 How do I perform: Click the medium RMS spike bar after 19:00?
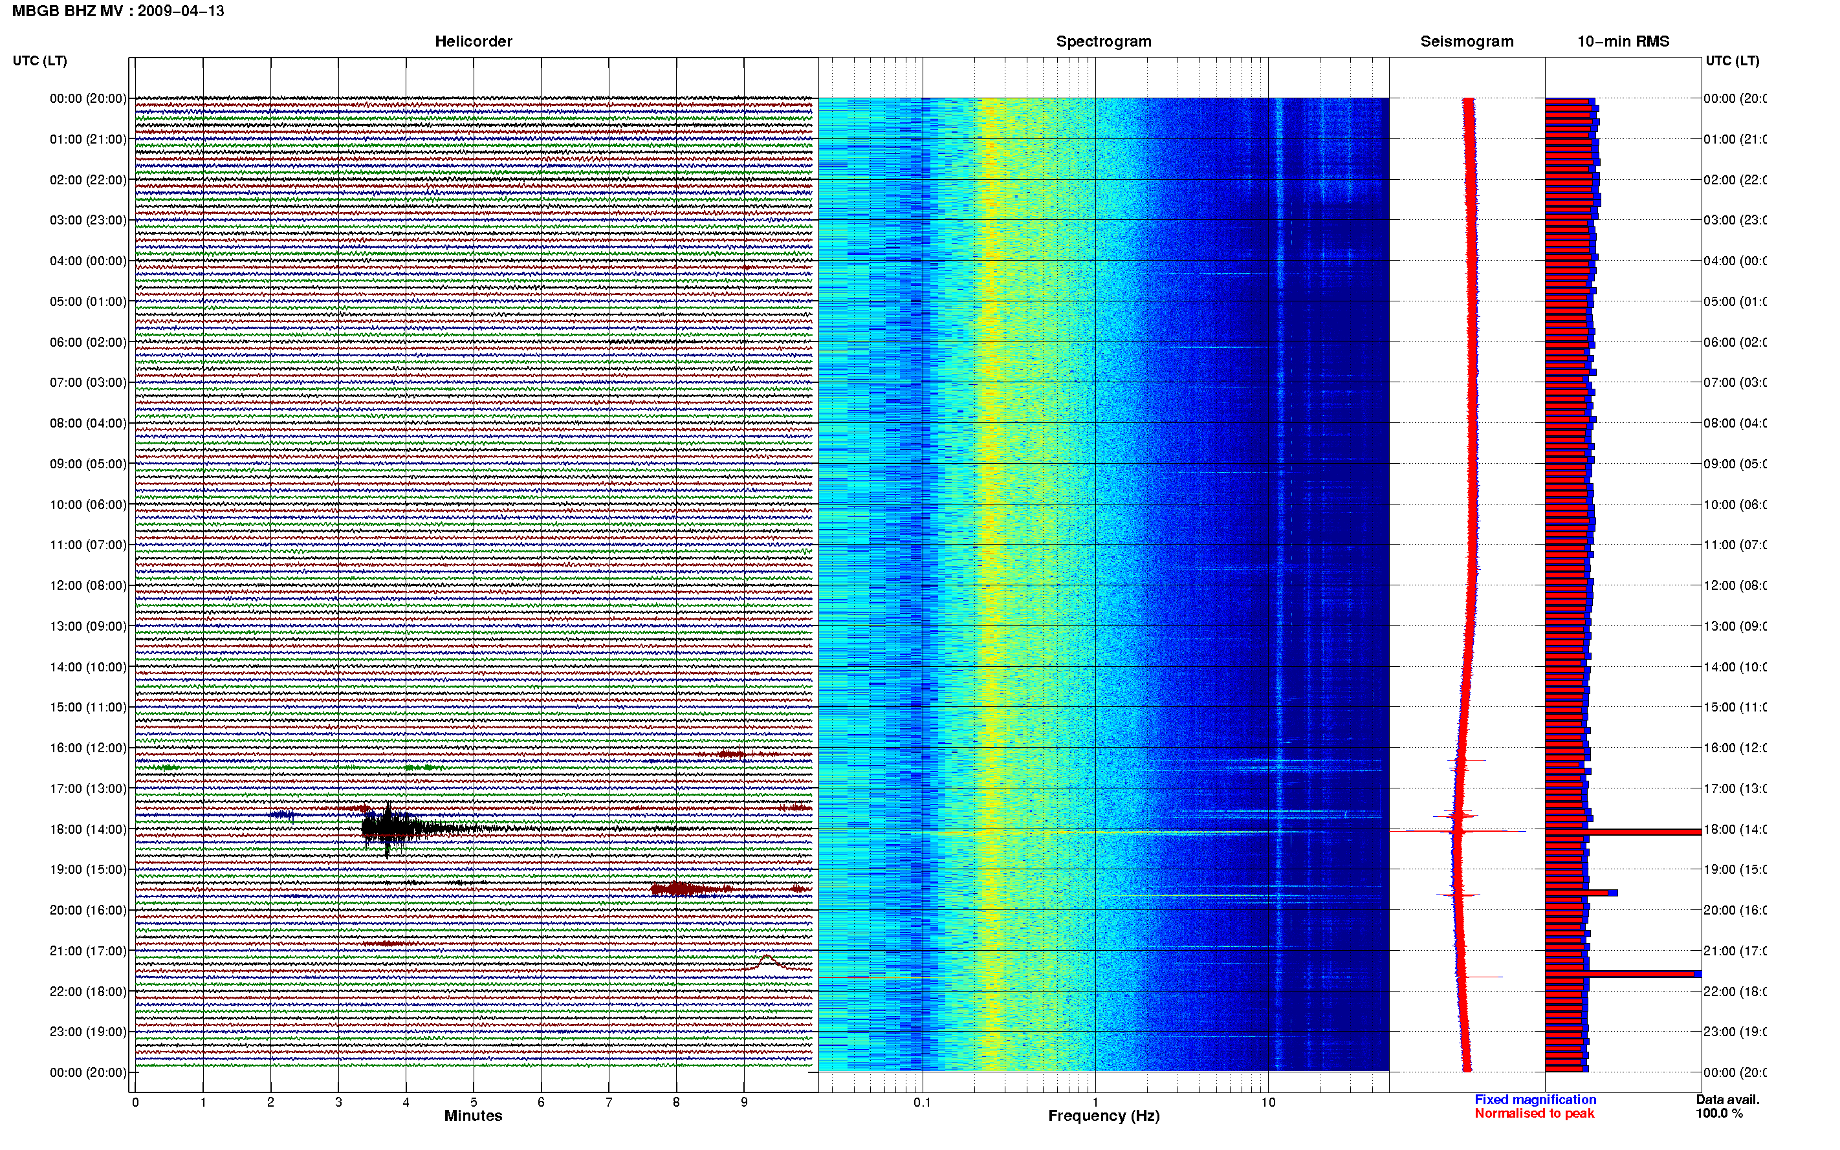pyautogui.click(x=1581, y=893)
